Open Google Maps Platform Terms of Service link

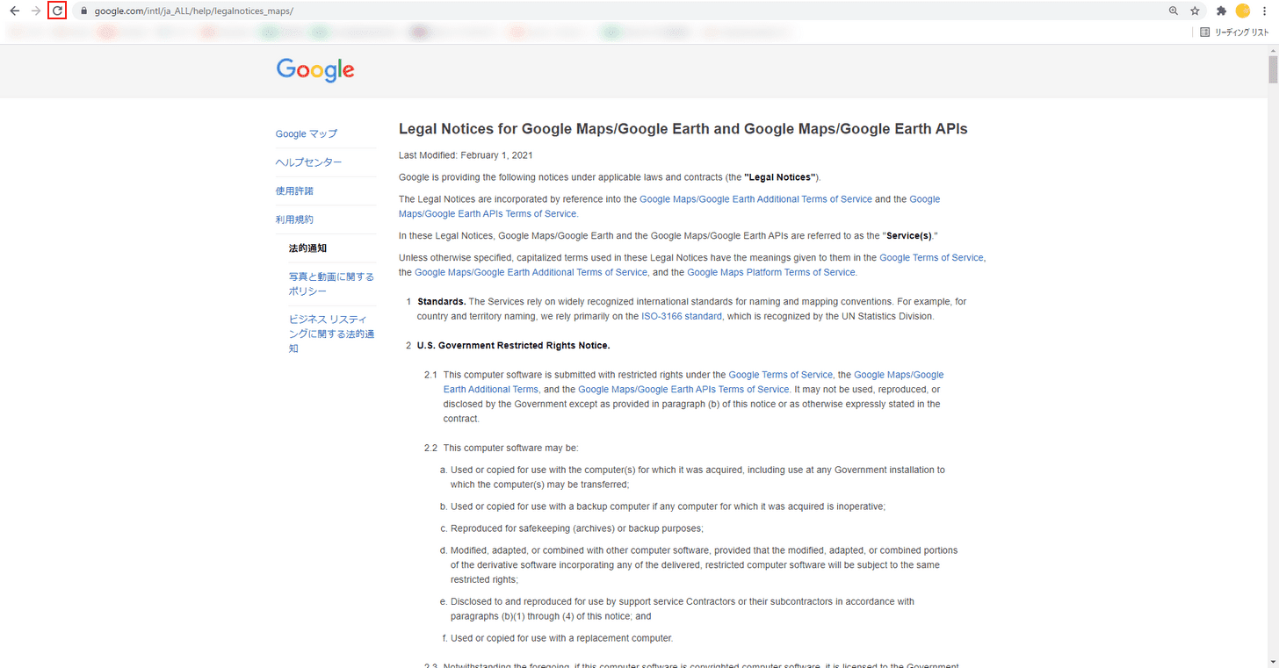tap(770, 272)
